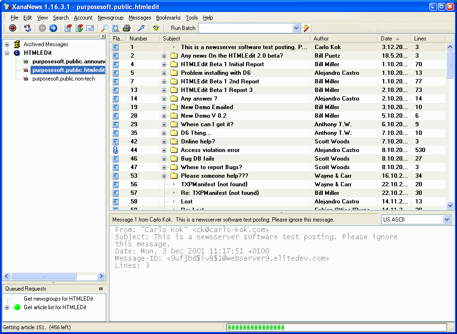Image resolution: width=457 pixels, height=334 pixels.
Task: Click the flag icon of message number 29
Action: (x=116, y=124)
